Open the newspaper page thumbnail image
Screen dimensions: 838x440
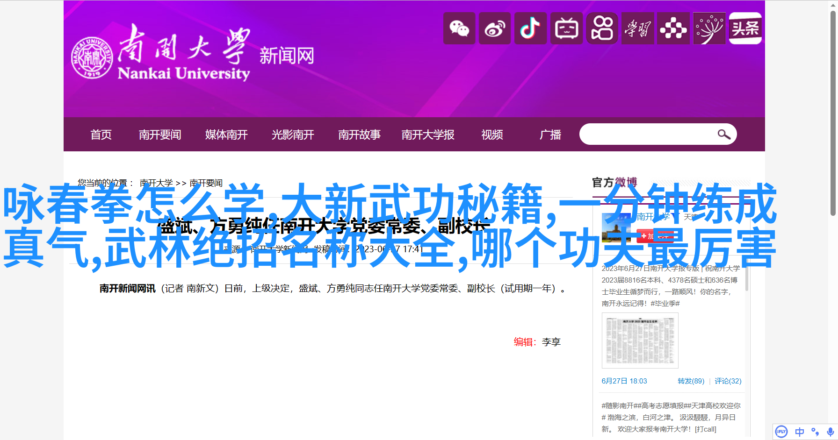click(x=640, y=341)
